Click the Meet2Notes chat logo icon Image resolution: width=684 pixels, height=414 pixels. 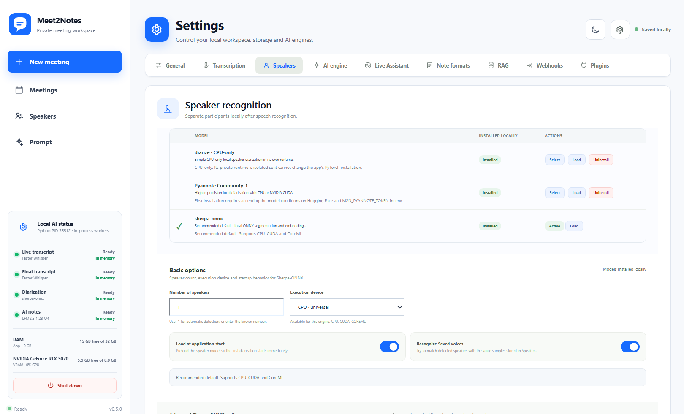point(20,24)
